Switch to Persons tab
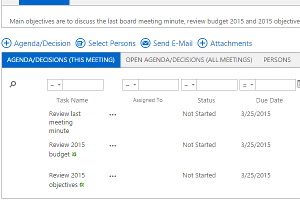The image size is (300, 200). pyautogui.click(x=277, y=60)
